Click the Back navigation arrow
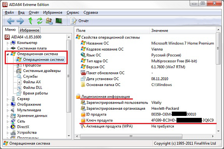 (x=11, y=21)
